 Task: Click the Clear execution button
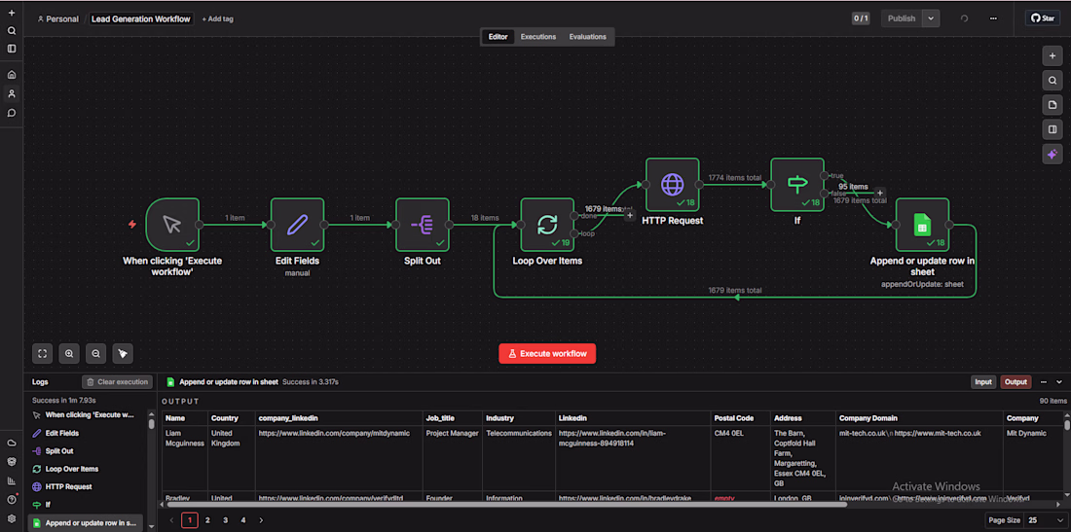(x=117, y=382)
